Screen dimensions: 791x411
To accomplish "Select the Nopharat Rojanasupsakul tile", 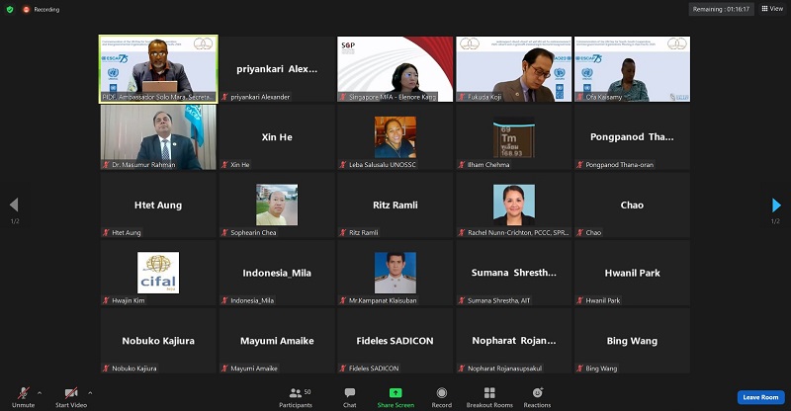I will 513,341.
